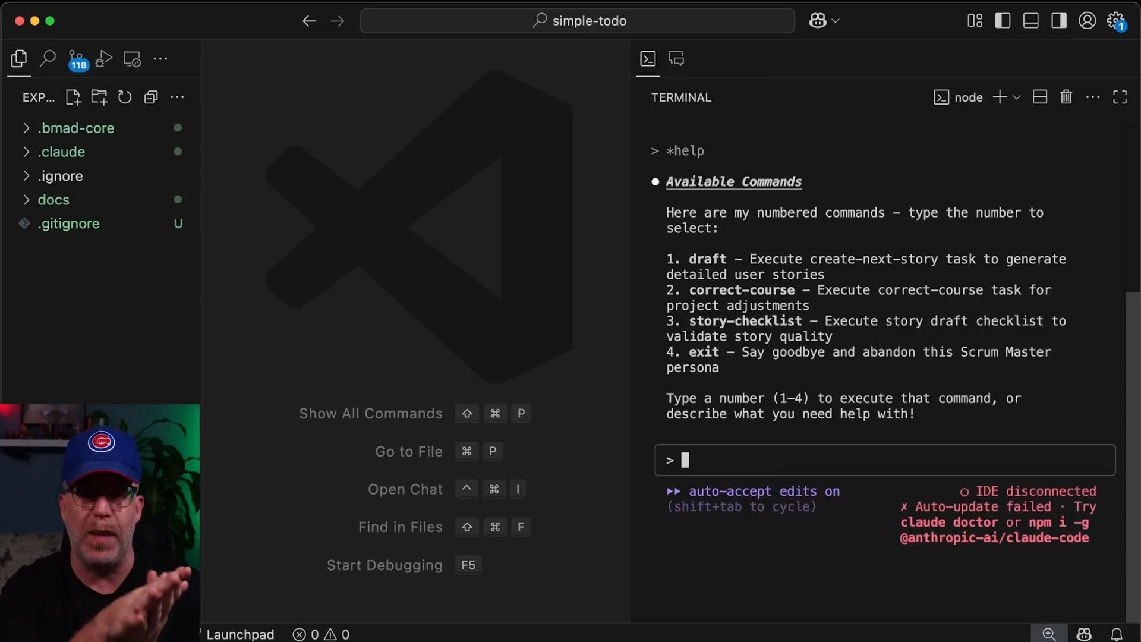
Task: Switch to the Chat tab icon
Action: coord(676,58)
